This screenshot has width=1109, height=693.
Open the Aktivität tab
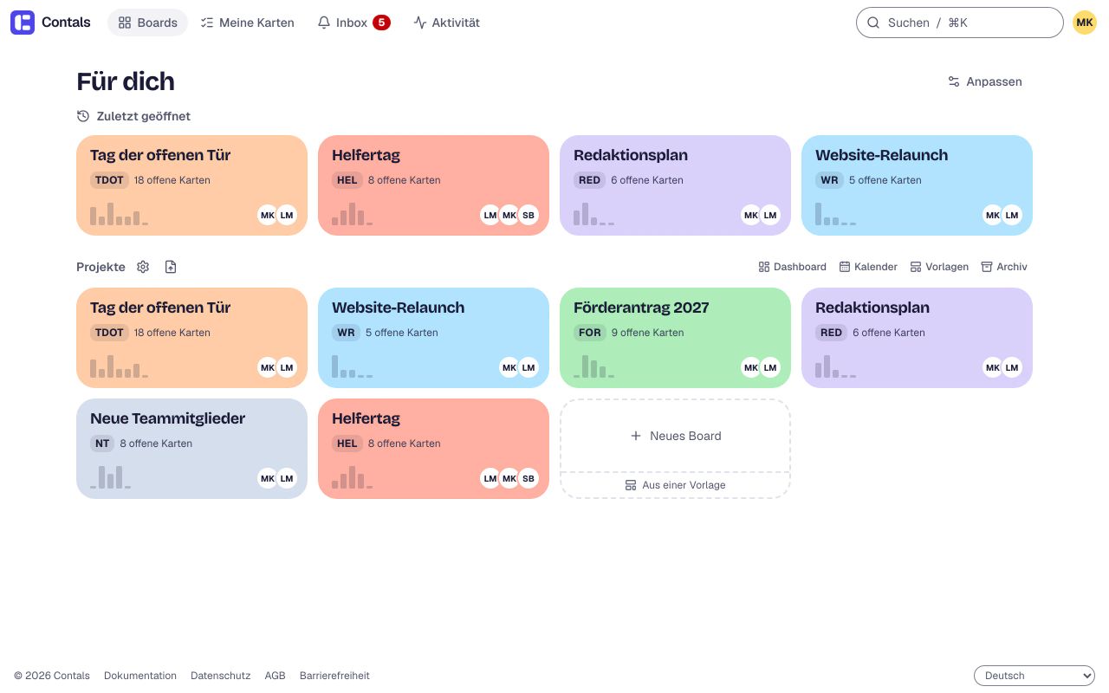pos(447,23)
